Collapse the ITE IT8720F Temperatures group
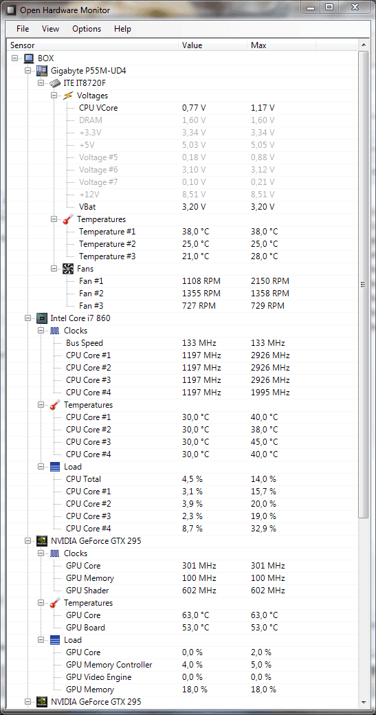 point(54,219)
